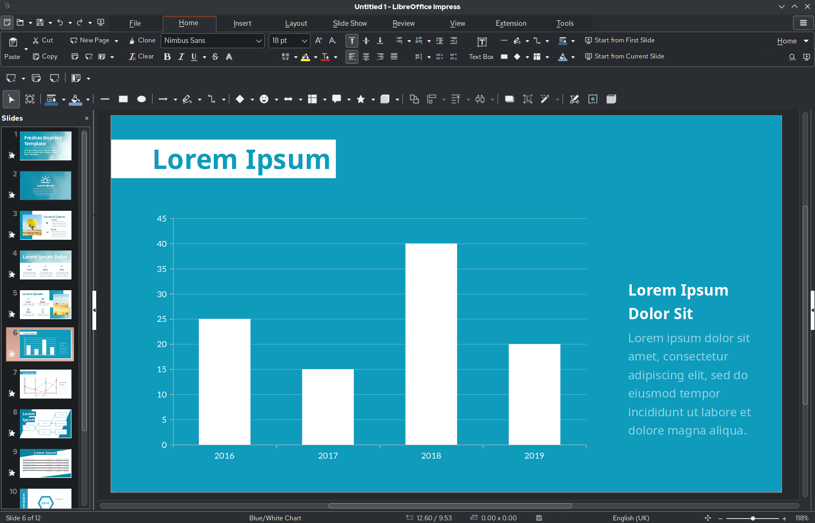
Task: Click the Copy button
Action: pos(45,56)
